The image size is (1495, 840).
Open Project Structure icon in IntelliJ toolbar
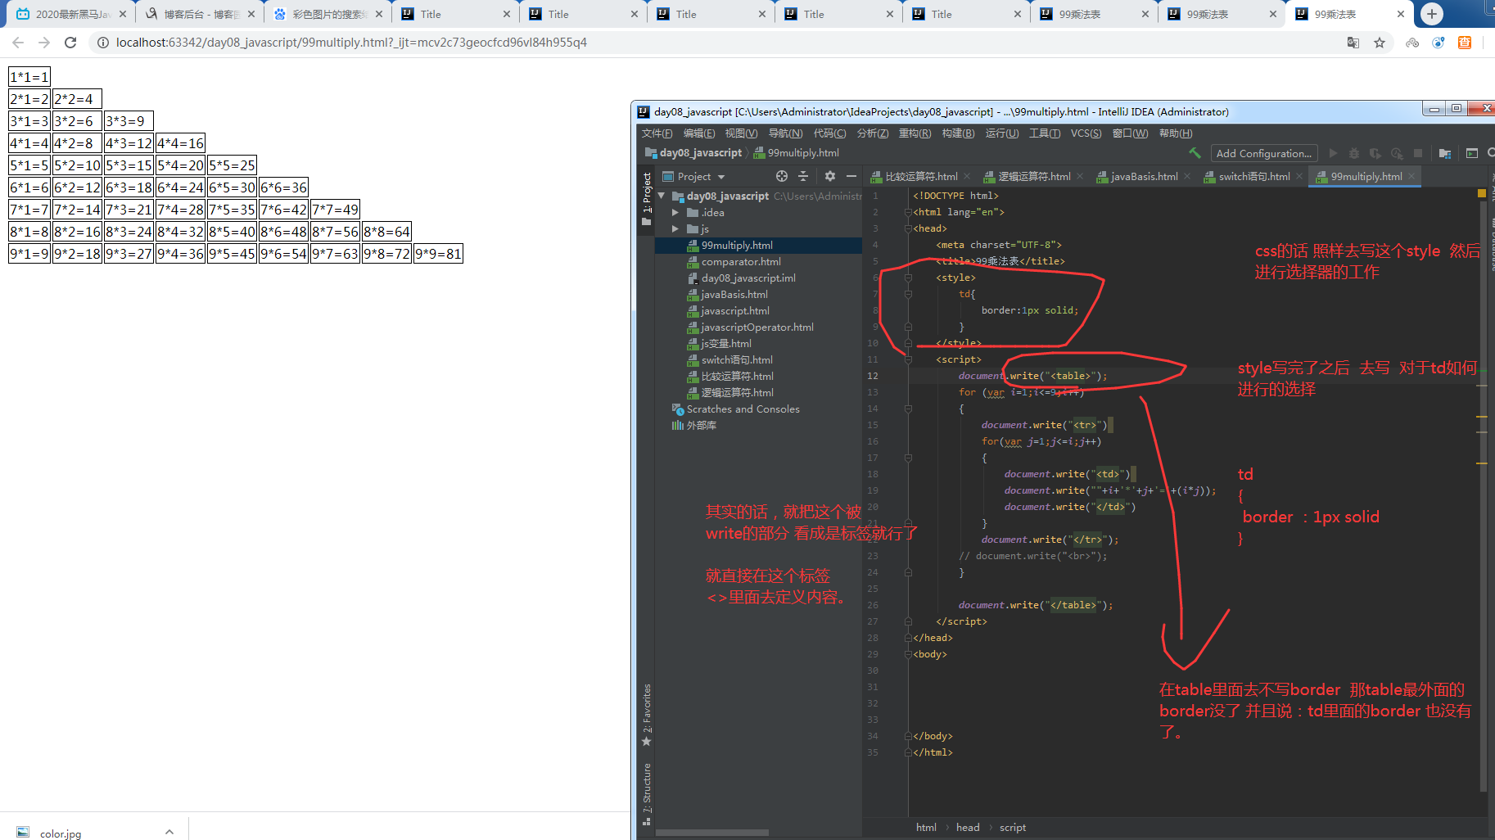click(x=1445, y=153)
